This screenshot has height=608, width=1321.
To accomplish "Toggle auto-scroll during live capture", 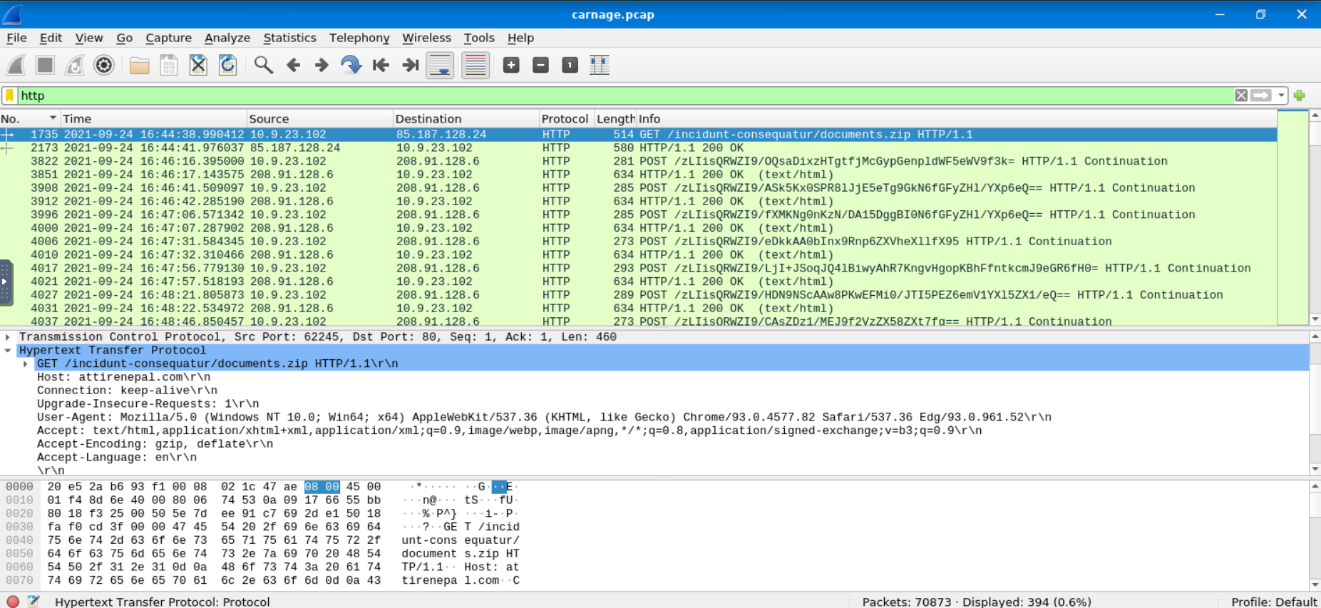I will pyautogui.click(x=440, y=66).
